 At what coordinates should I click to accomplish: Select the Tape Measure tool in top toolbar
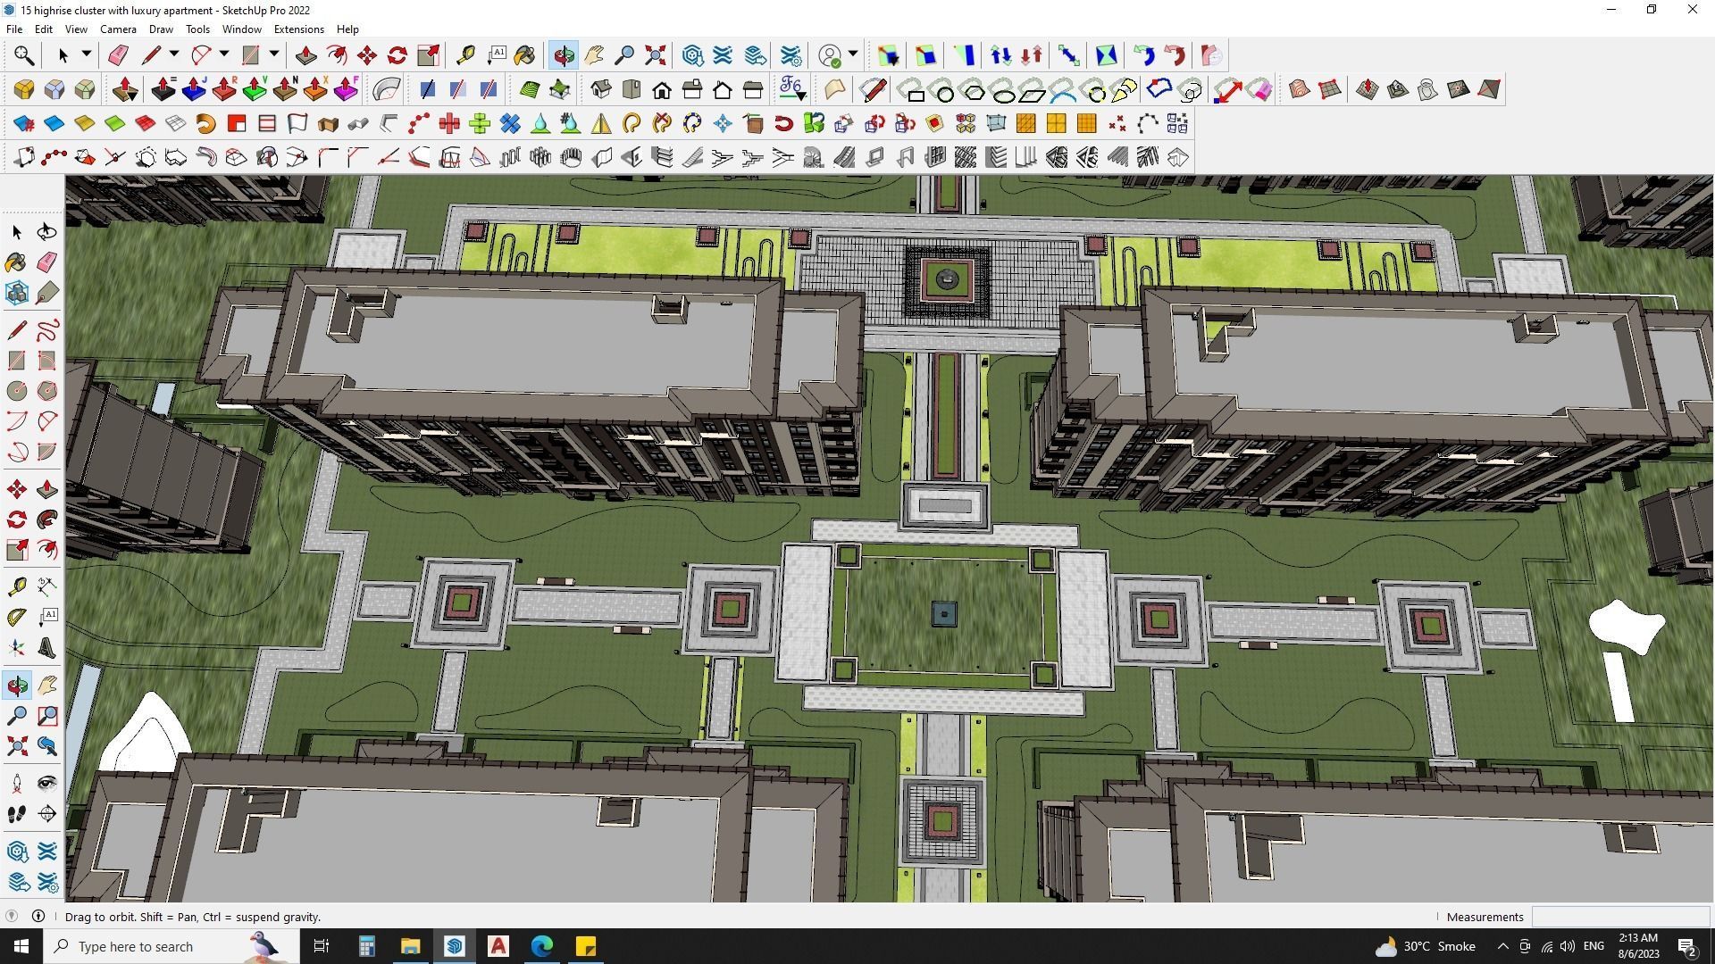pos(465,55)
